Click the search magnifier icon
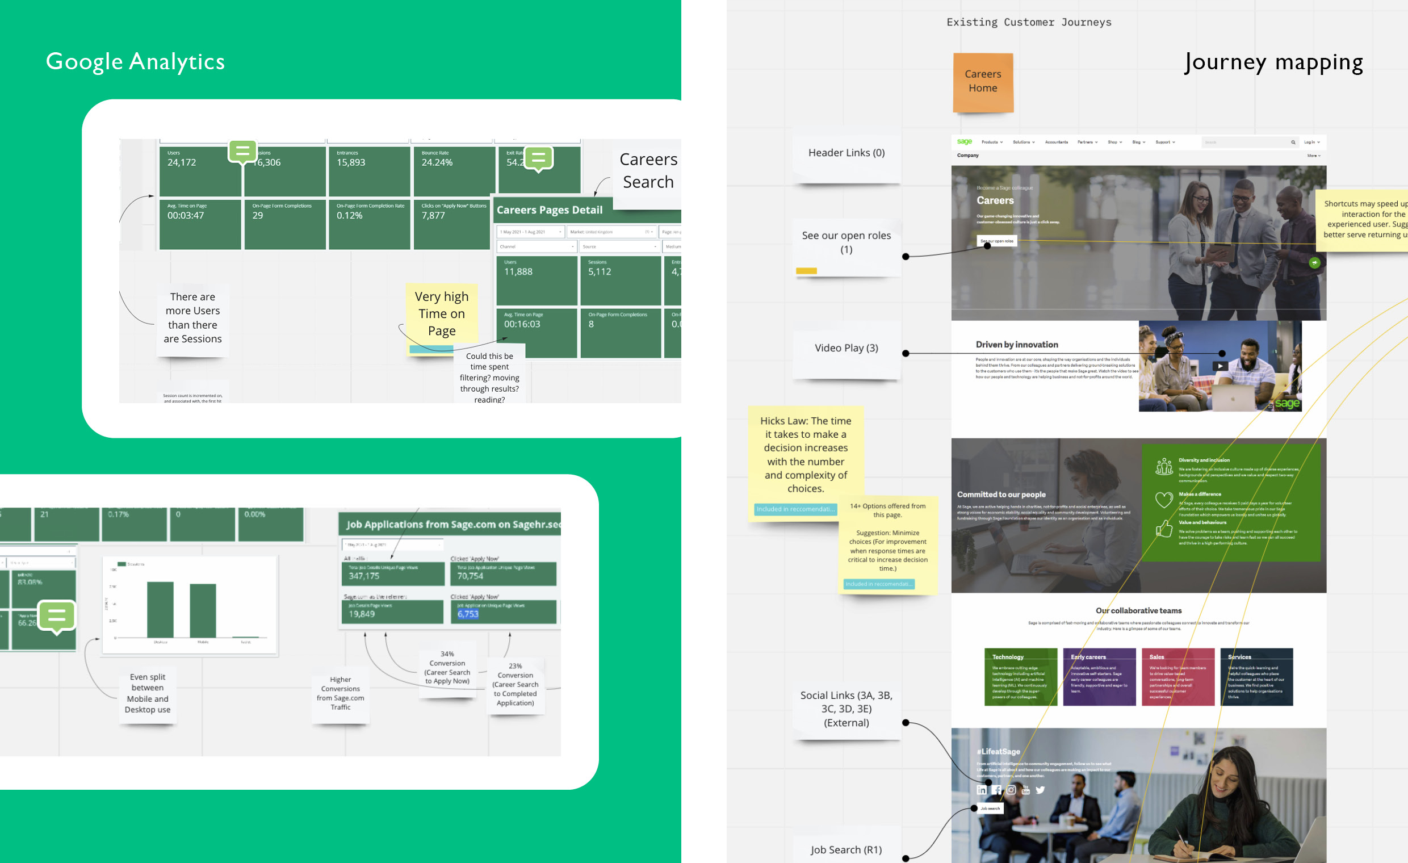This screenshot has height=863, width=1408. click(1293, 143)
